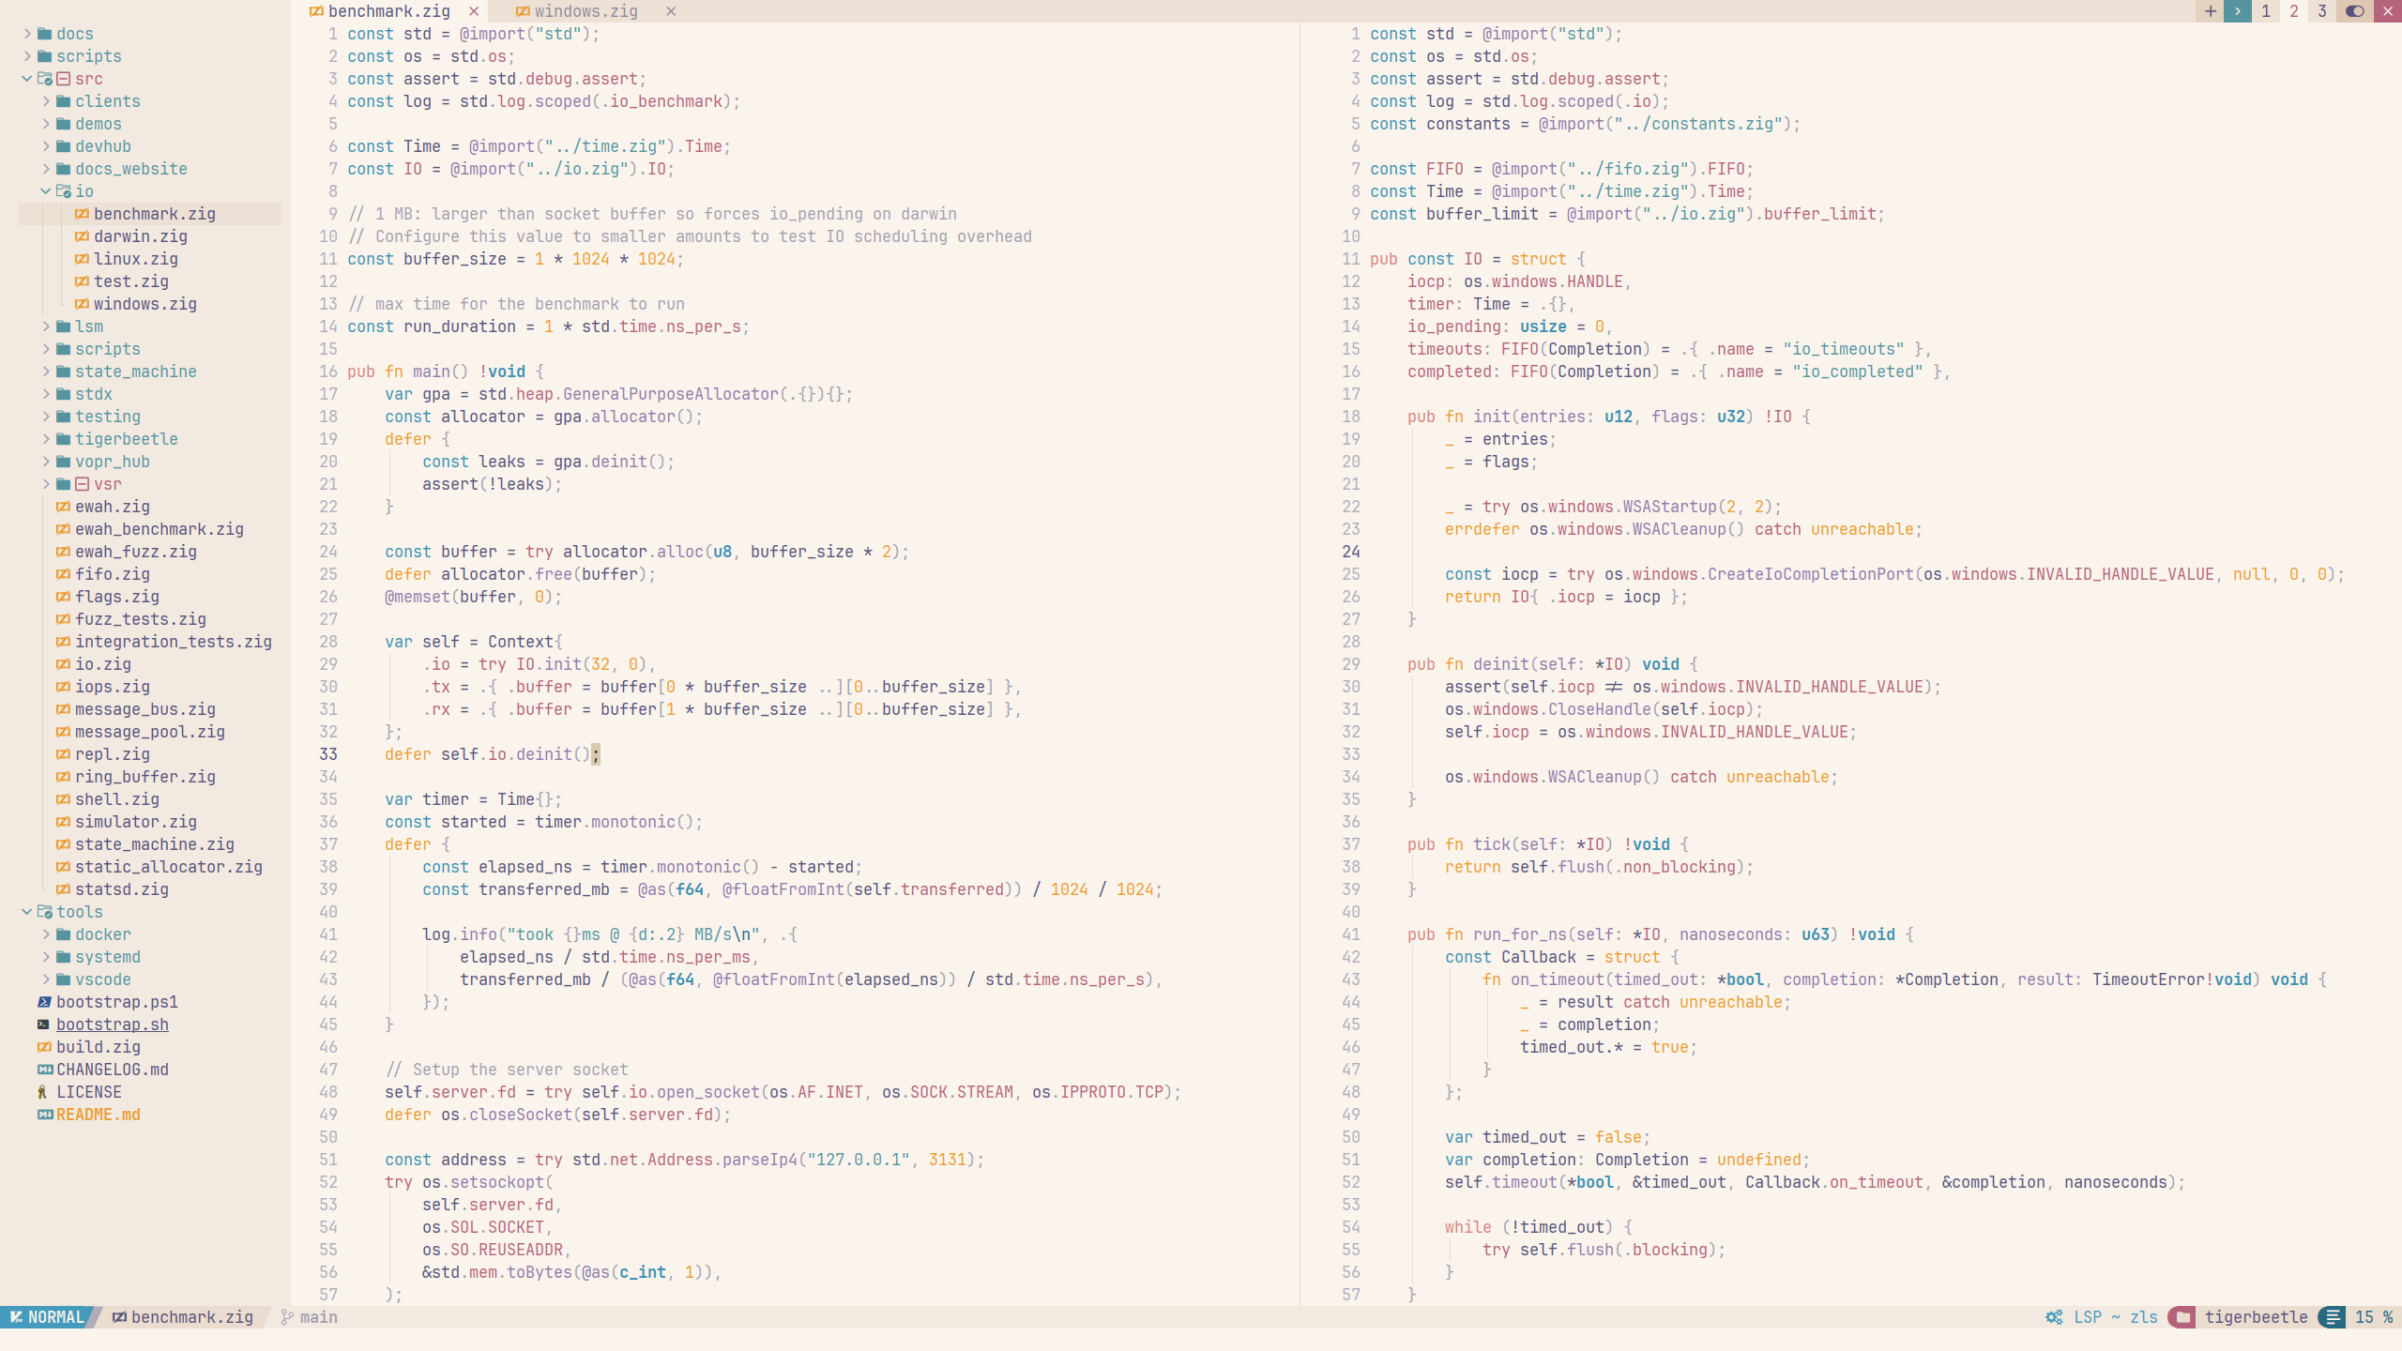Image resolution: width=2402 pixels, height=1351 pixels.
Task: Click the systemd folder icon
Action: click(63, 957)
